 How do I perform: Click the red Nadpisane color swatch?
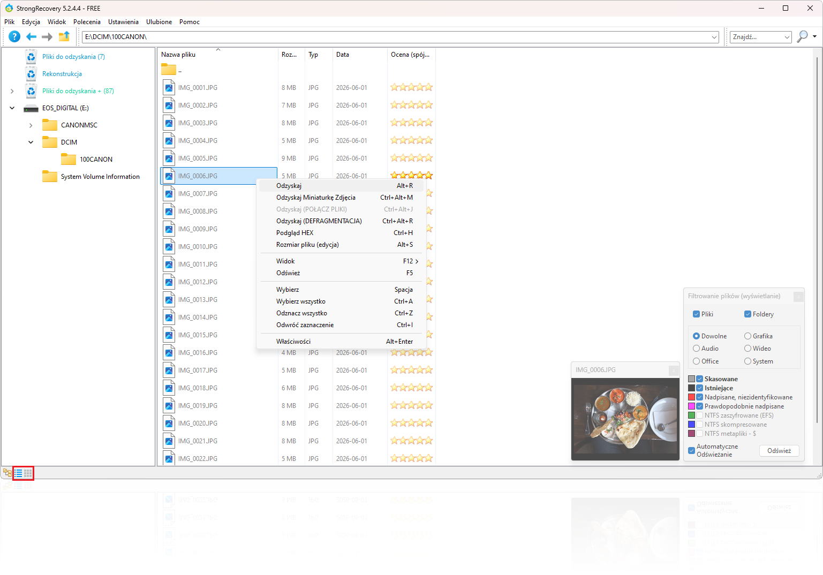691,397
